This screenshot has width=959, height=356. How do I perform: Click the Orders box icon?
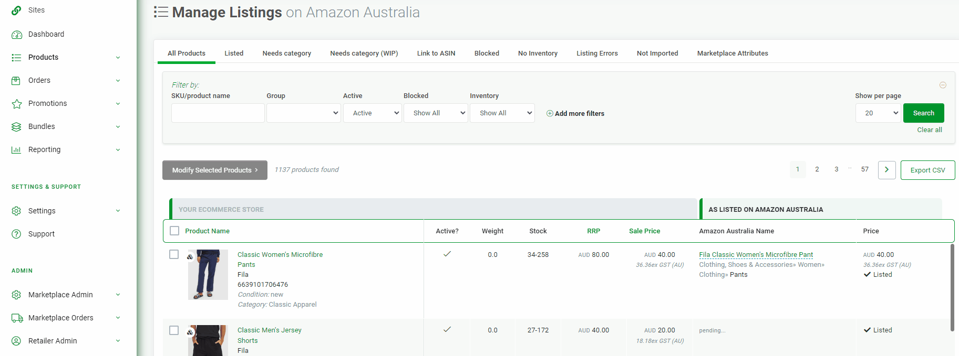[x=16, y=81]
